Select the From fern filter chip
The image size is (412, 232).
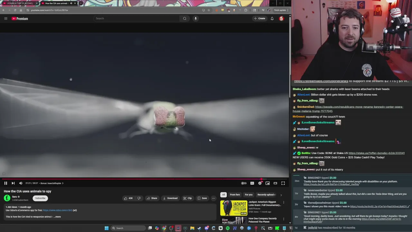click(235, 195)
